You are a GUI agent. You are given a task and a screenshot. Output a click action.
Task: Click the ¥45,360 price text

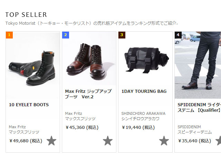82,128
